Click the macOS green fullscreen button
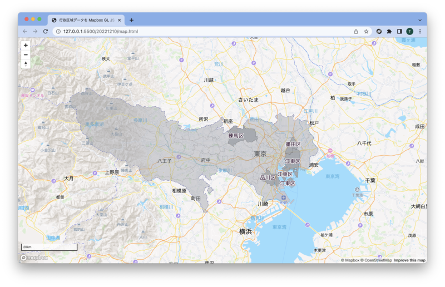This screenshot has height=287, width=445. (x=39, y=19)
